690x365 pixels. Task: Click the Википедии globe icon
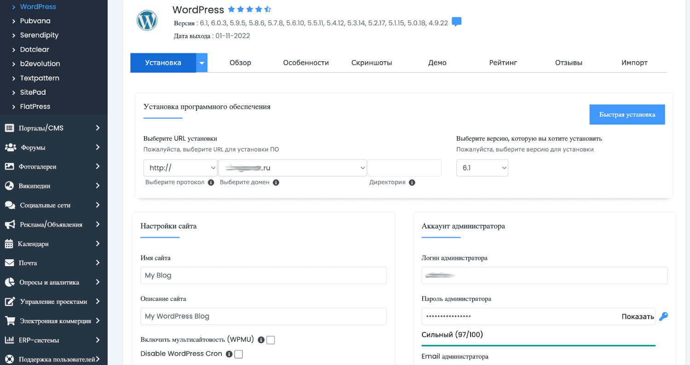[x=9, y=186]
